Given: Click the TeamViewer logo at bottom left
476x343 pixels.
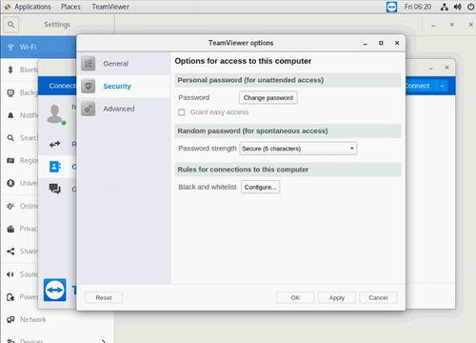Looking at the screenshot, I should click(x=54, y=290).
